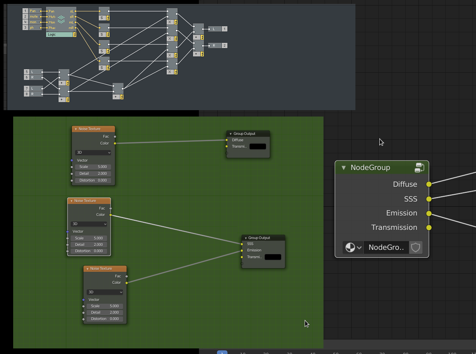Collapse the Noise Texture node wired to Emission
This screenshot has width=476, height=354.
tap(87, 269)
